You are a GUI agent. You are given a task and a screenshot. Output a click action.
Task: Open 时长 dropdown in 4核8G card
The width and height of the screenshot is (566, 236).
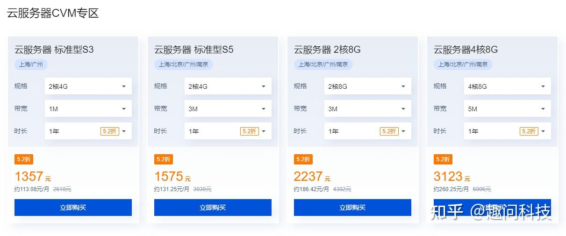[x=508, y=131]
